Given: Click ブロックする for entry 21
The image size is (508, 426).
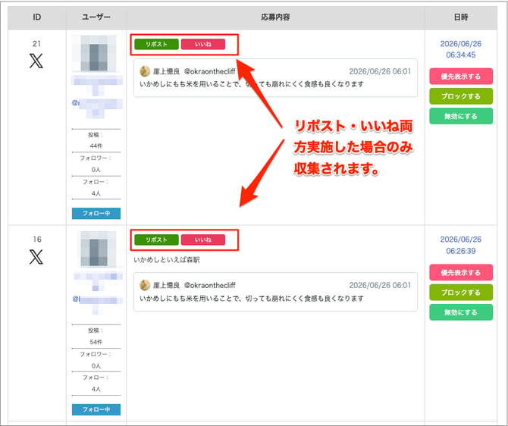Looking at the screenshot, I should 461,96.
